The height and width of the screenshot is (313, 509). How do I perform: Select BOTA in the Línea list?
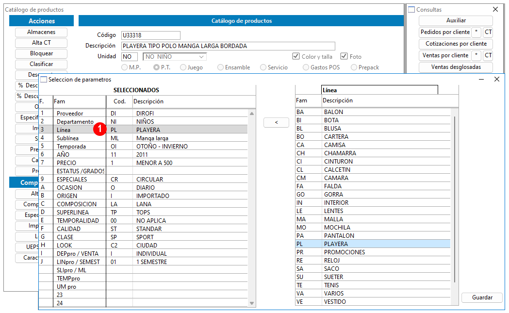[x=373, y=120]
